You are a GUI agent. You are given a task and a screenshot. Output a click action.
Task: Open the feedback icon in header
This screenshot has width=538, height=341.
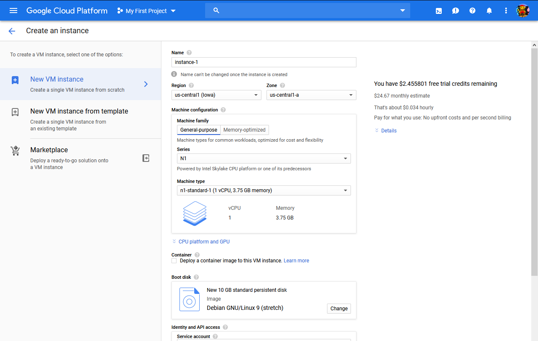456,11
